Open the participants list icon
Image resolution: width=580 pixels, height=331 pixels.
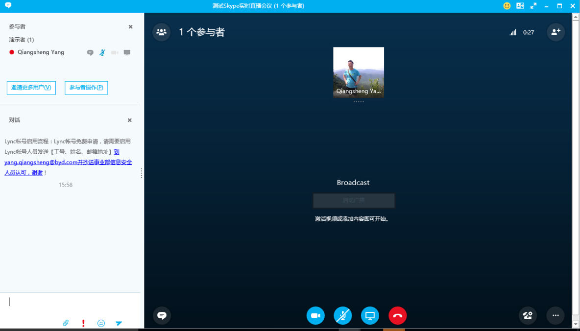click(161, 32)
